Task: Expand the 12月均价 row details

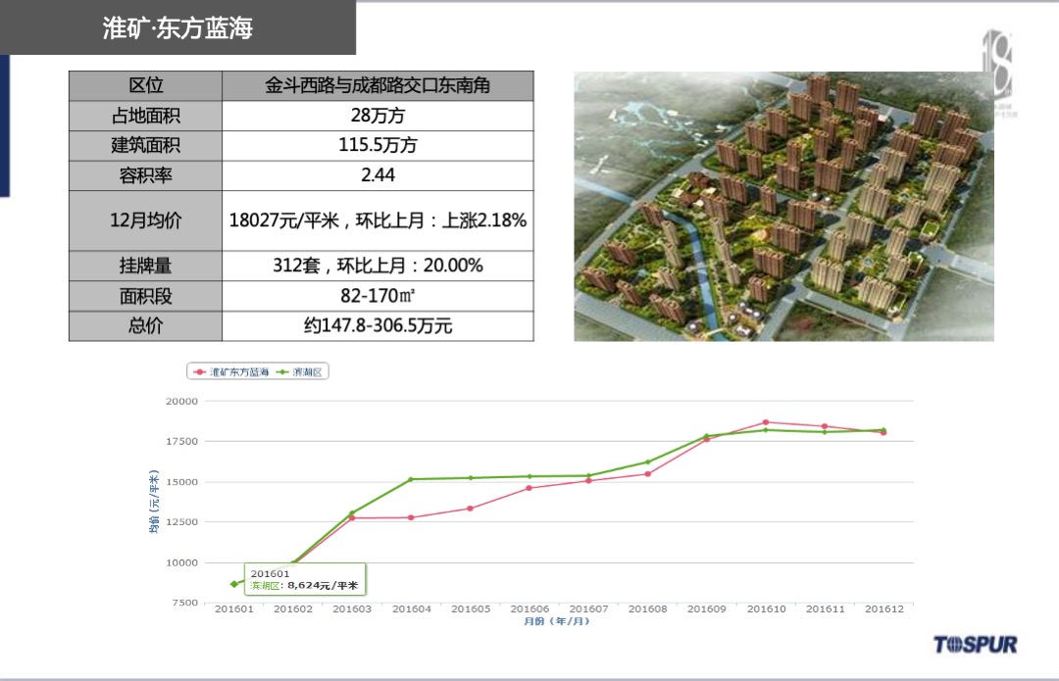Action: (x=143, y=220)
